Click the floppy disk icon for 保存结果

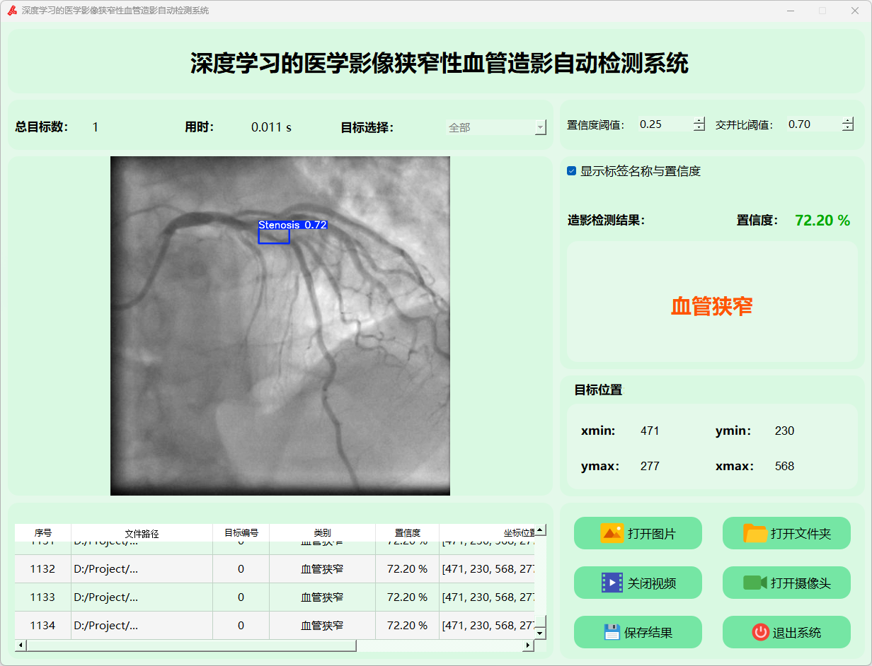pyautogui.click(x=612, y=632)
